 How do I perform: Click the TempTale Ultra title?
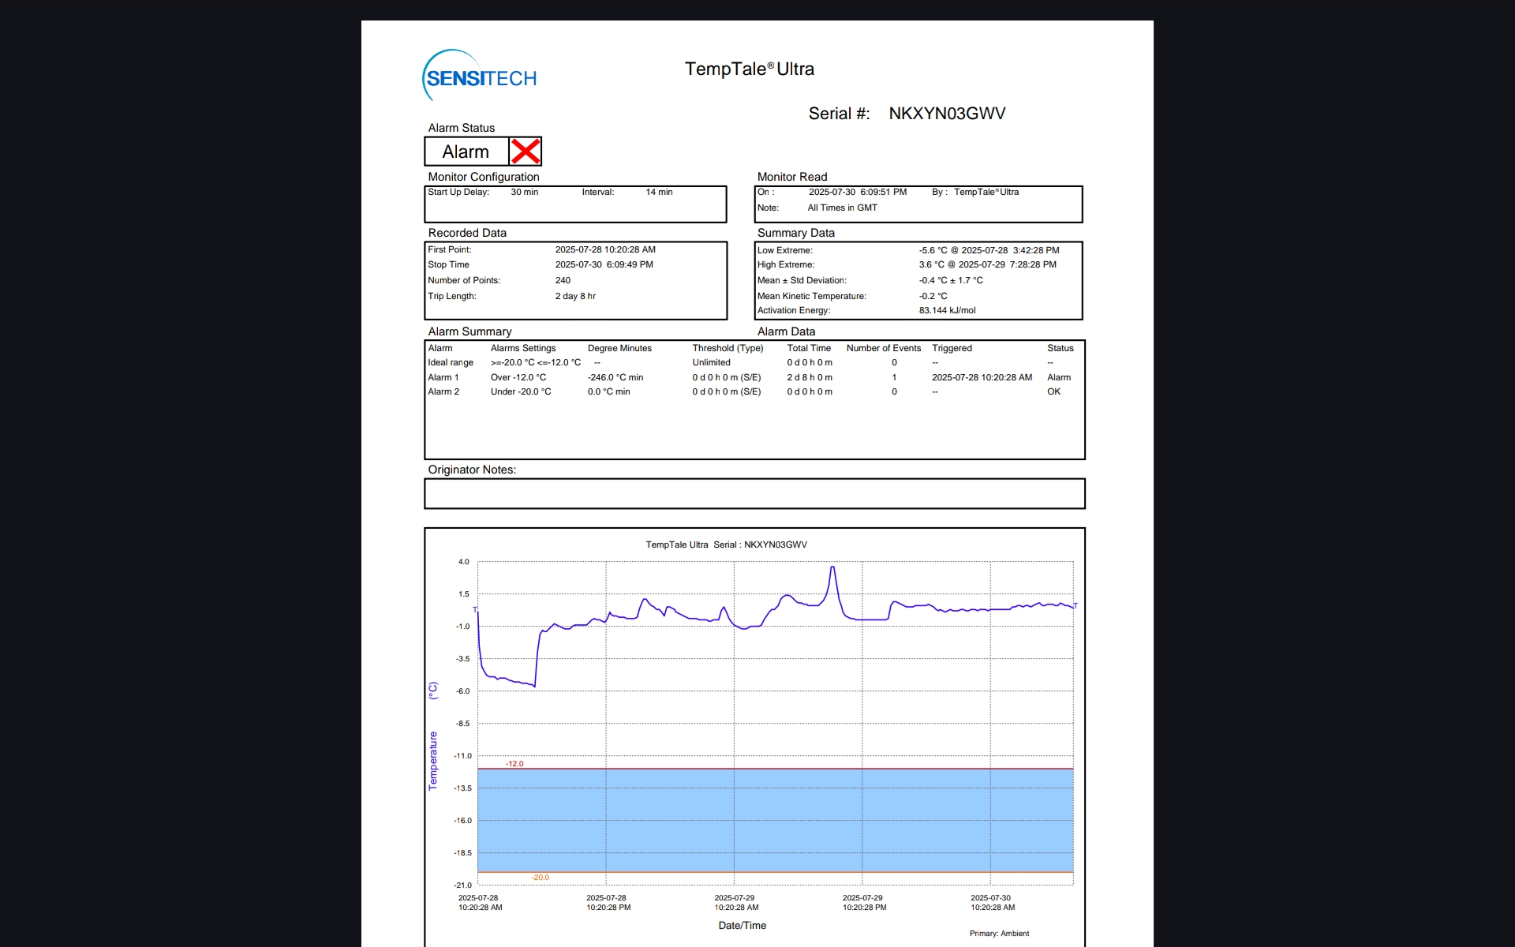tap(749, 69)
